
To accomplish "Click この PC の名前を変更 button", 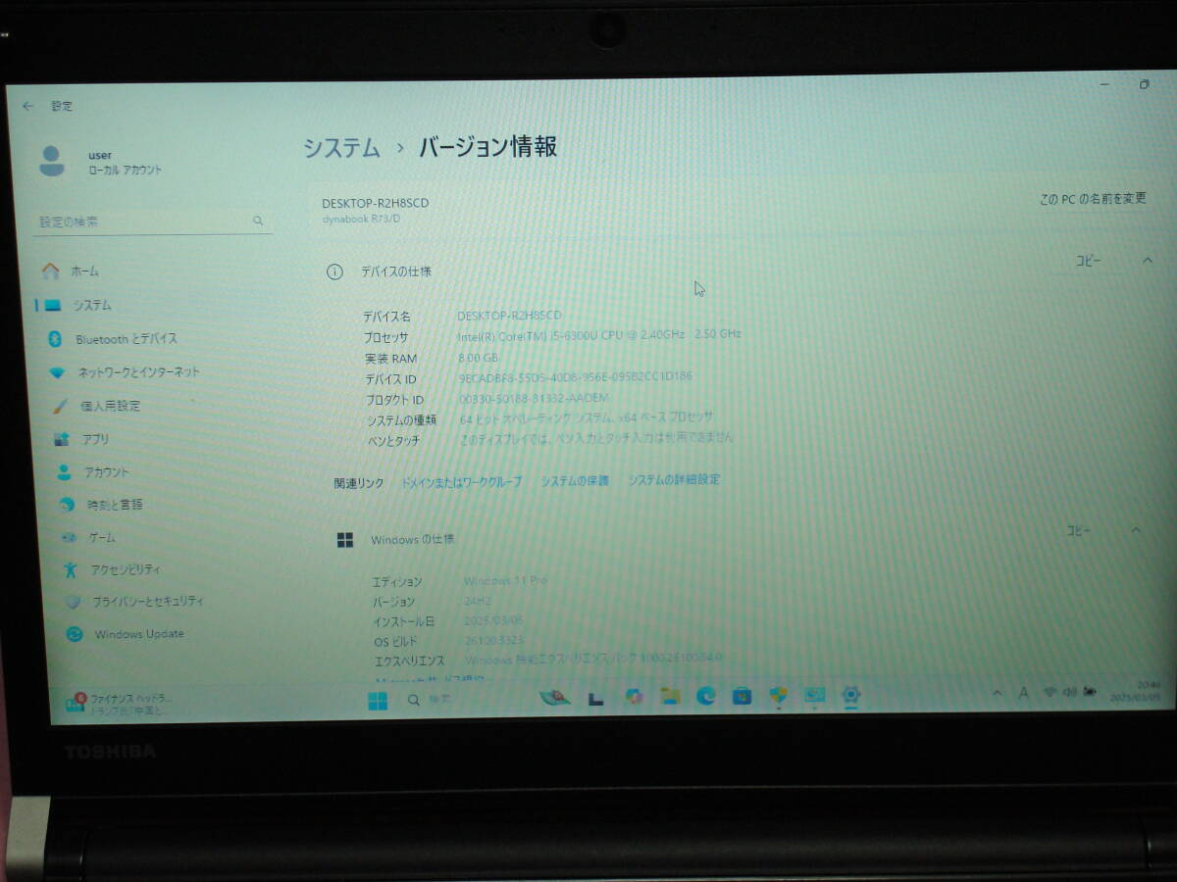I will click(x=1093, y=199).
